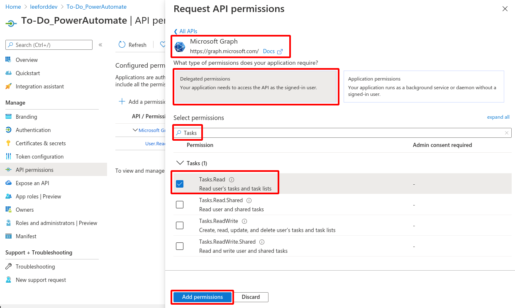The image size is (515, 308).
Task: Open Authentication in the sidebar
Action: pyautogui.click(x=33, y=130)
